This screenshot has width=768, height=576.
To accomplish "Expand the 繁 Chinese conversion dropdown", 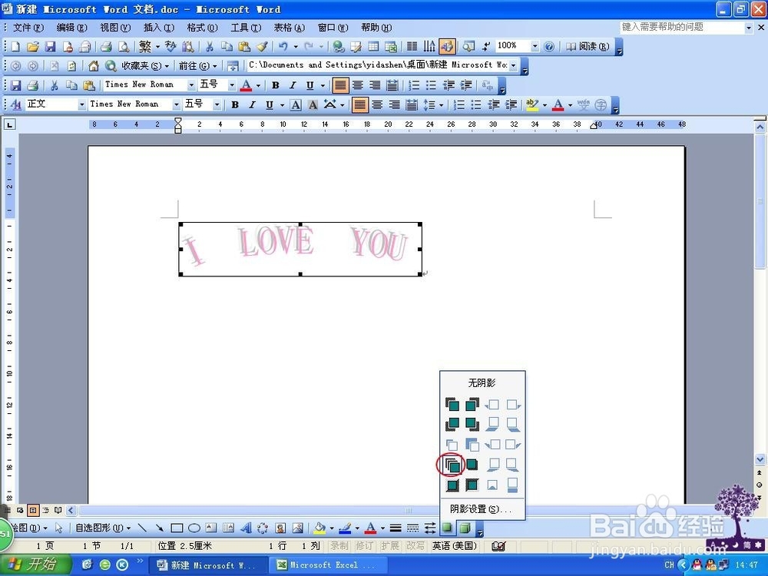I will tap(157, 47).
